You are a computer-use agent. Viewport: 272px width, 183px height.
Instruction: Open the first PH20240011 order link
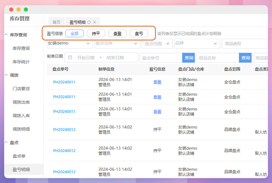point(64,82)
